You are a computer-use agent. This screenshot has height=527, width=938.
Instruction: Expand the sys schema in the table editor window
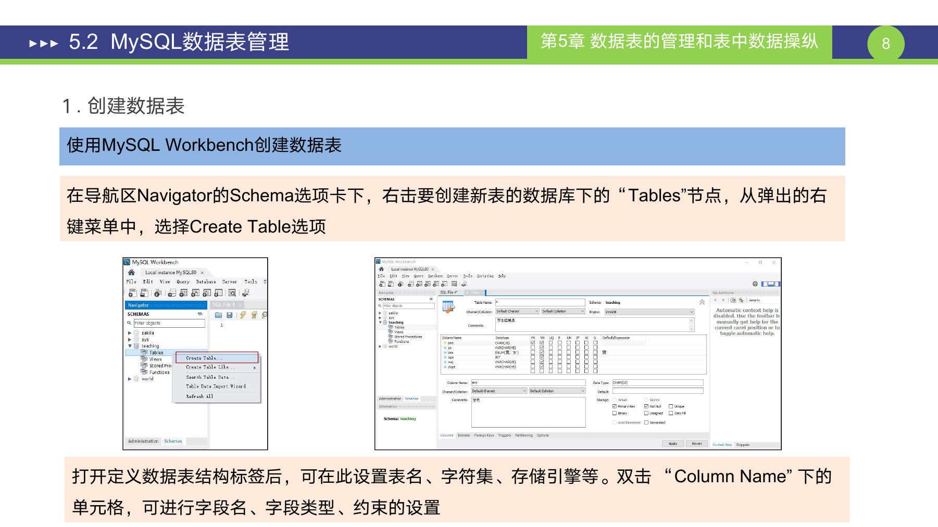(380, 317)
